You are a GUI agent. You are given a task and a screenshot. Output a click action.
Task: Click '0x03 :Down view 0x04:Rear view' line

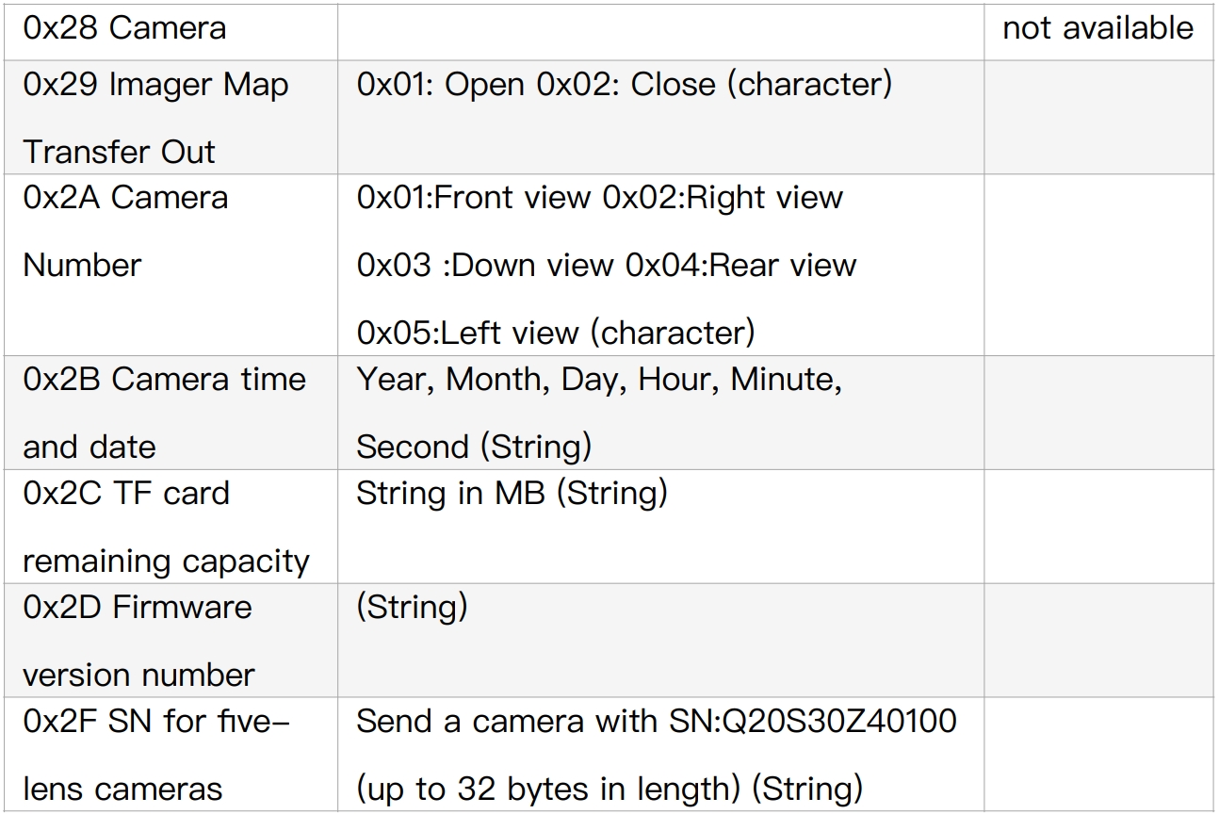[606, 266]
